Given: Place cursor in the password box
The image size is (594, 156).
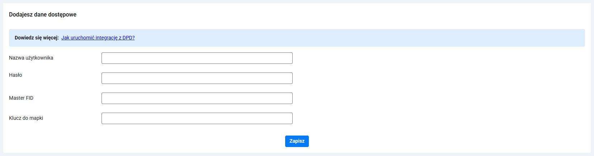Looking at the screenshot, I should pyautogui.click(x=197, y=78).
